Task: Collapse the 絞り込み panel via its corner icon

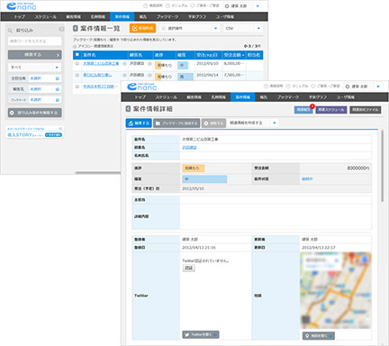Action: tap(61, 29)
